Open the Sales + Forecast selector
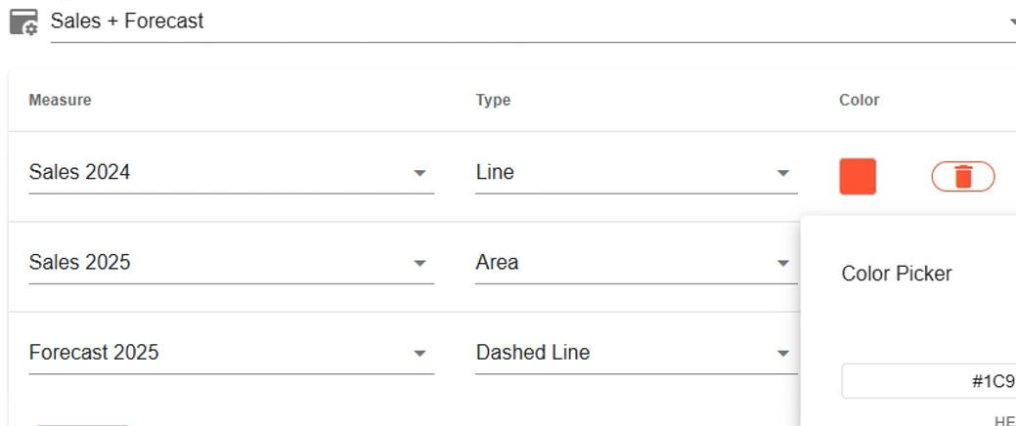The width and height of the screenshot is (1016, 426). tap(528, 21)
